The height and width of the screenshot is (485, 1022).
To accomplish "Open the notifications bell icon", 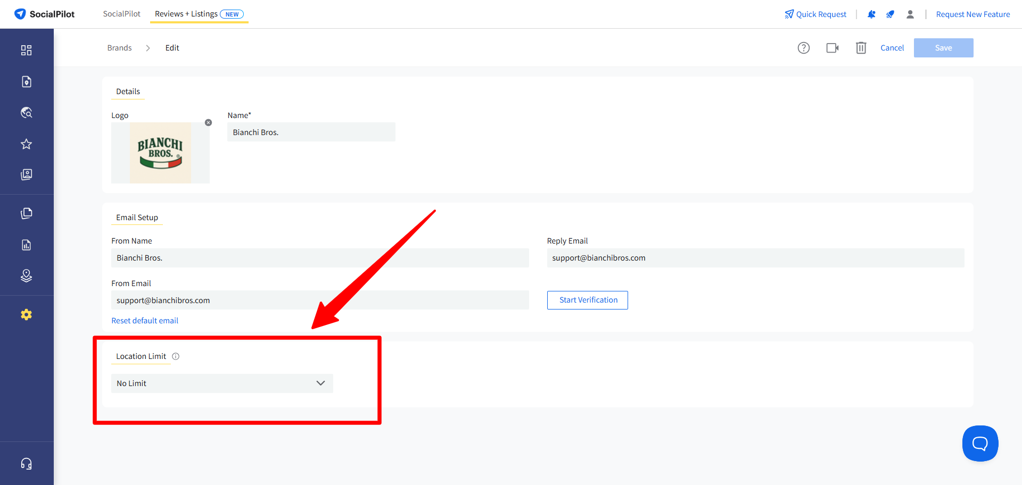I will pyautogui.click(x=871, y=14).
